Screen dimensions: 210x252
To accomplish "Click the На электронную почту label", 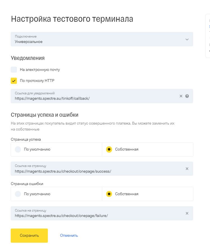I will pyautogui.click(x=40, y=70).
